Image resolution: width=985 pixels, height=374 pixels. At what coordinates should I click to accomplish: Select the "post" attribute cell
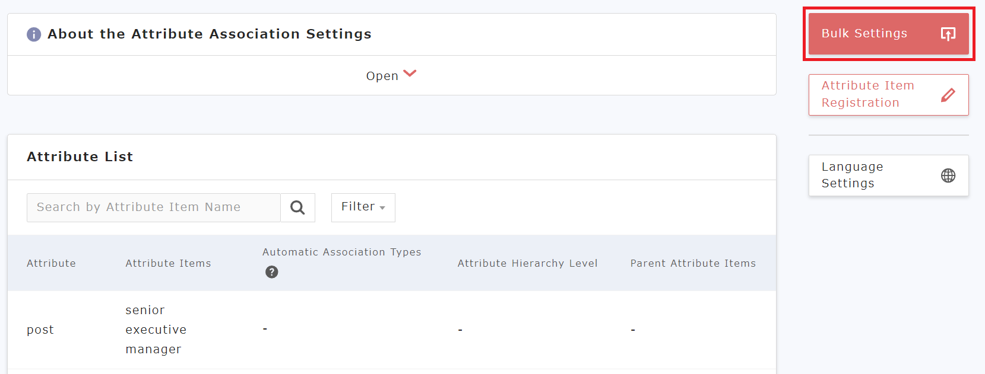click(x=40, y=330)
